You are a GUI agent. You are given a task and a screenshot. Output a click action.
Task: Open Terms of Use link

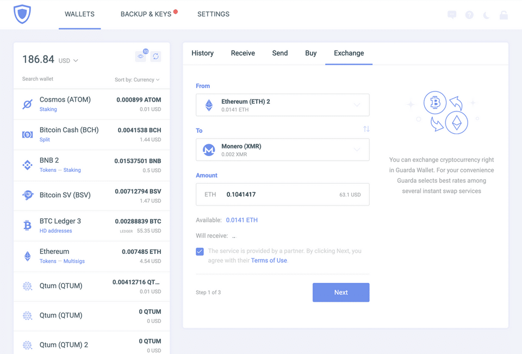tap(269, 260)
